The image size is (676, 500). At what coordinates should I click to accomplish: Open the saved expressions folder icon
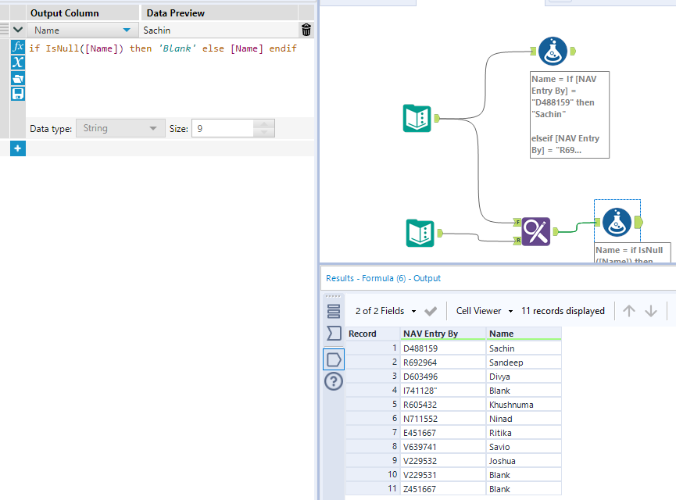click(18, 78)
